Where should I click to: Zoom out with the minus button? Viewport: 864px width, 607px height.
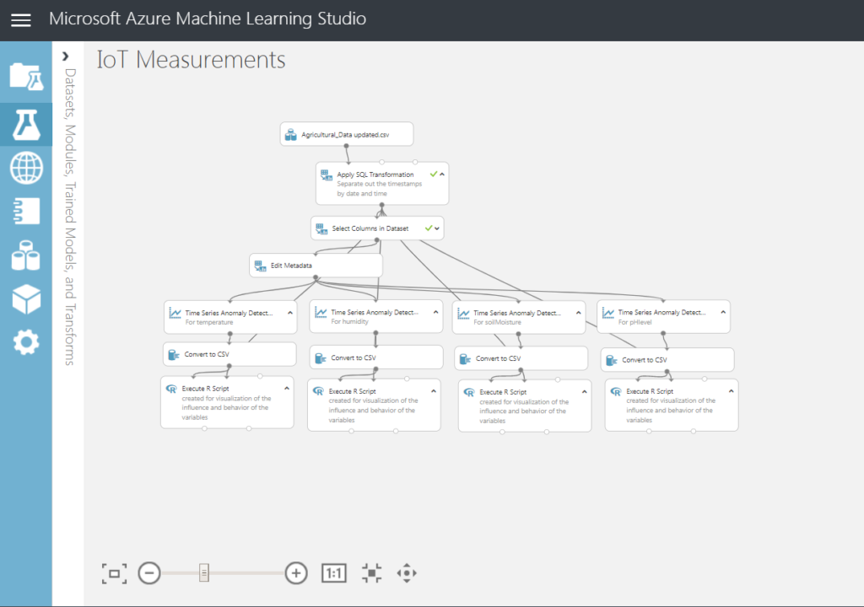click(149, 573)
